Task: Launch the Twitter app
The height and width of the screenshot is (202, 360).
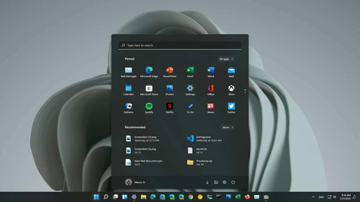Action: 231,108
